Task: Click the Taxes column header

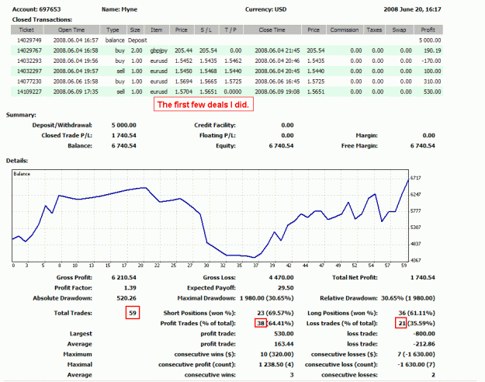Action: [x=374, y=30]
